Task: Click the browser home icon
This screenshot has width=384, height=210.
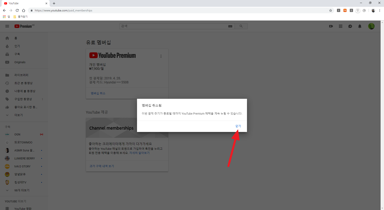Action: click(23, 10)
